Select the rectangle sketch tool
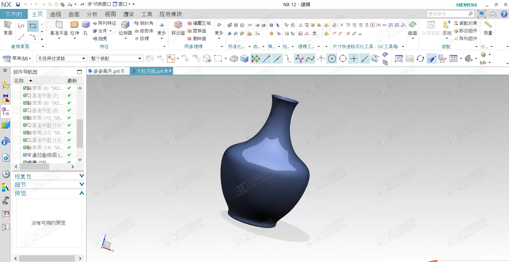 33,26
